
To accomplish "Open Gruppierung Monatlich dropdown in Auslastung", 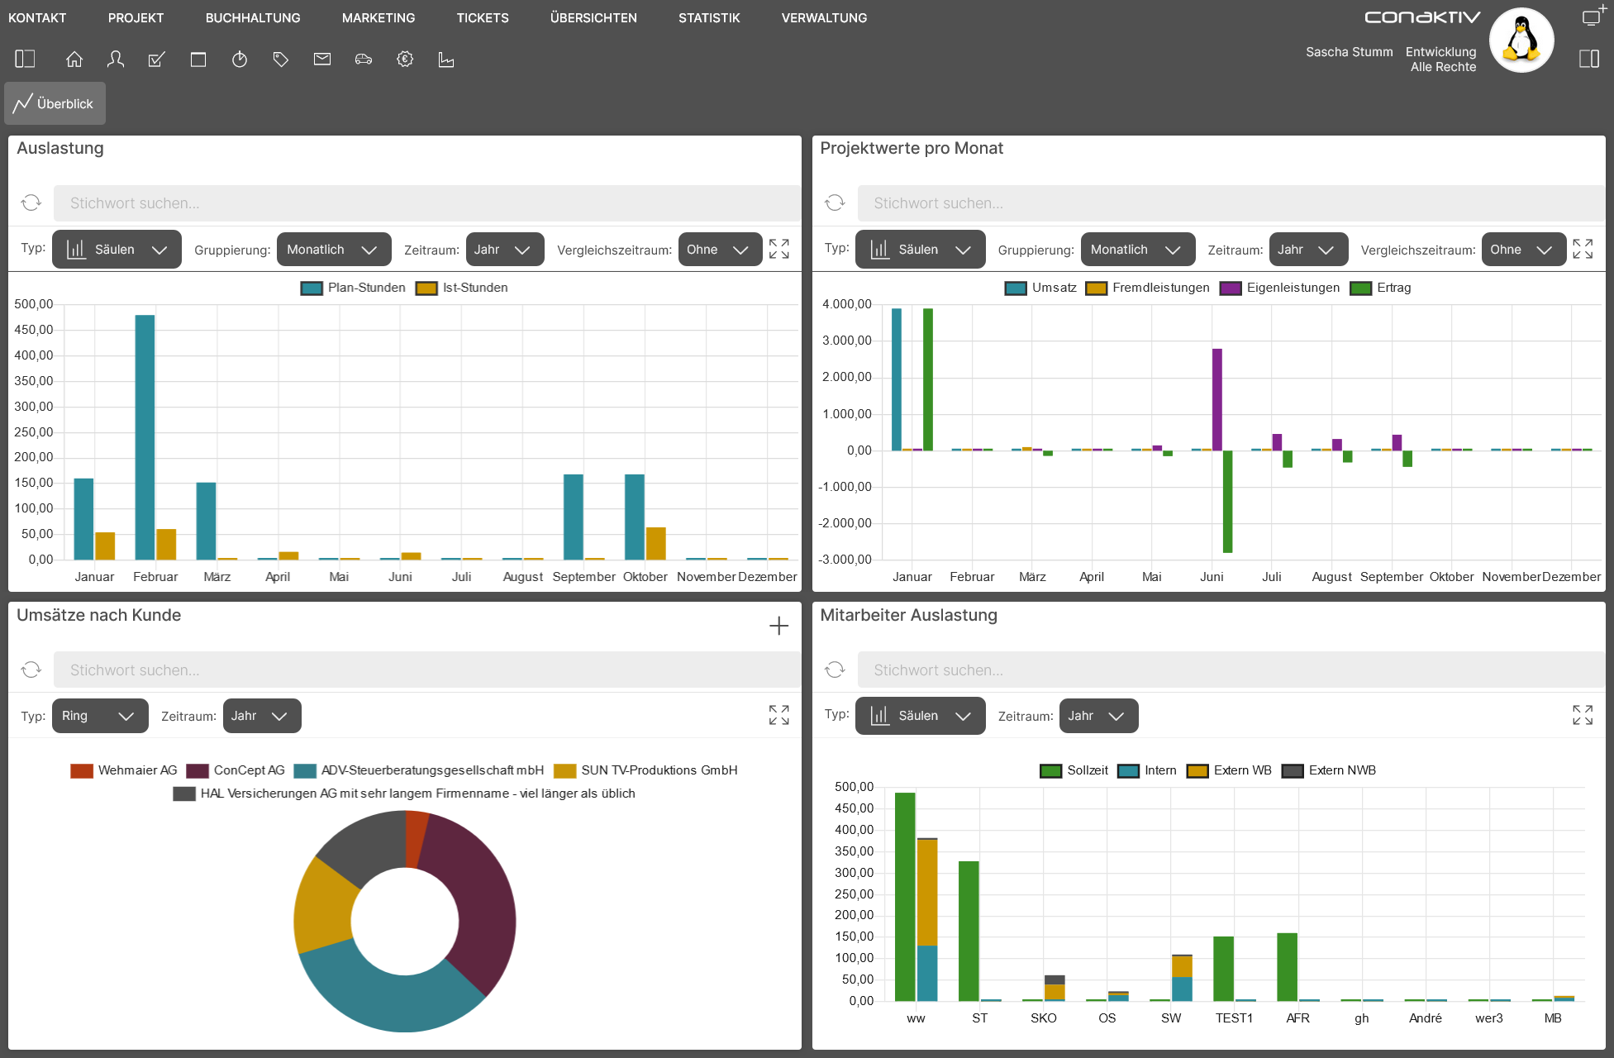I will [x=334, y=250].
